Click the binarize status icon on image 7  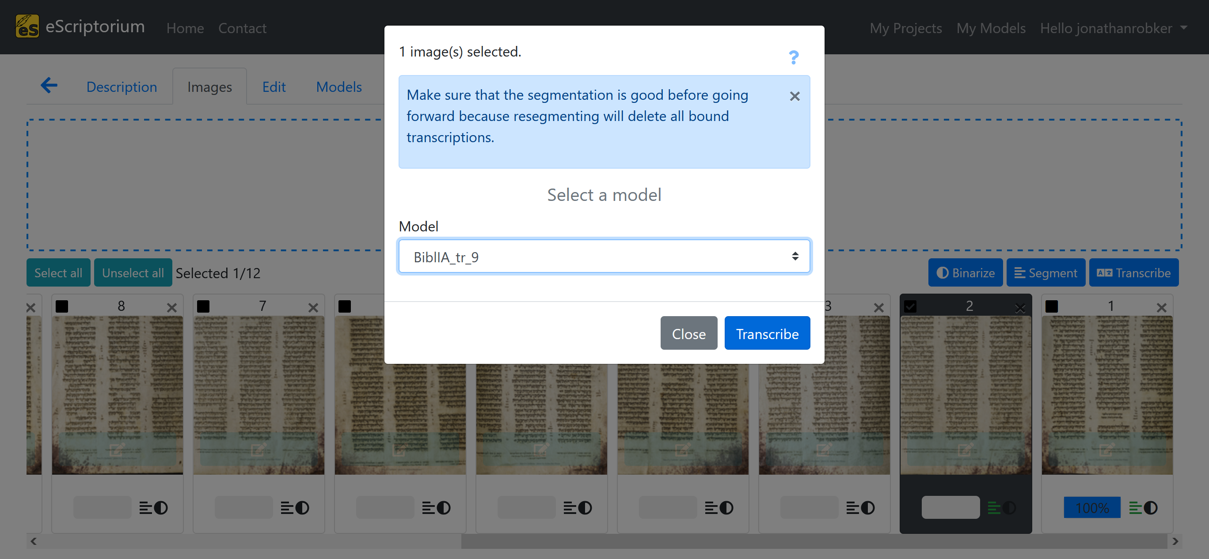pos(303,507)
